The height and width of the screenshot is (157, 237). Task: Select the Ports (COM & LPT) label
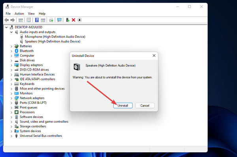coord(33,103)
